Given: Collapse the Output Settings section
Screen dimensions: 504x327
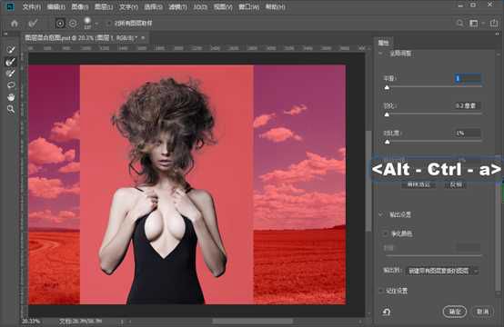Looking at the screenshot, I should [381, 214].
